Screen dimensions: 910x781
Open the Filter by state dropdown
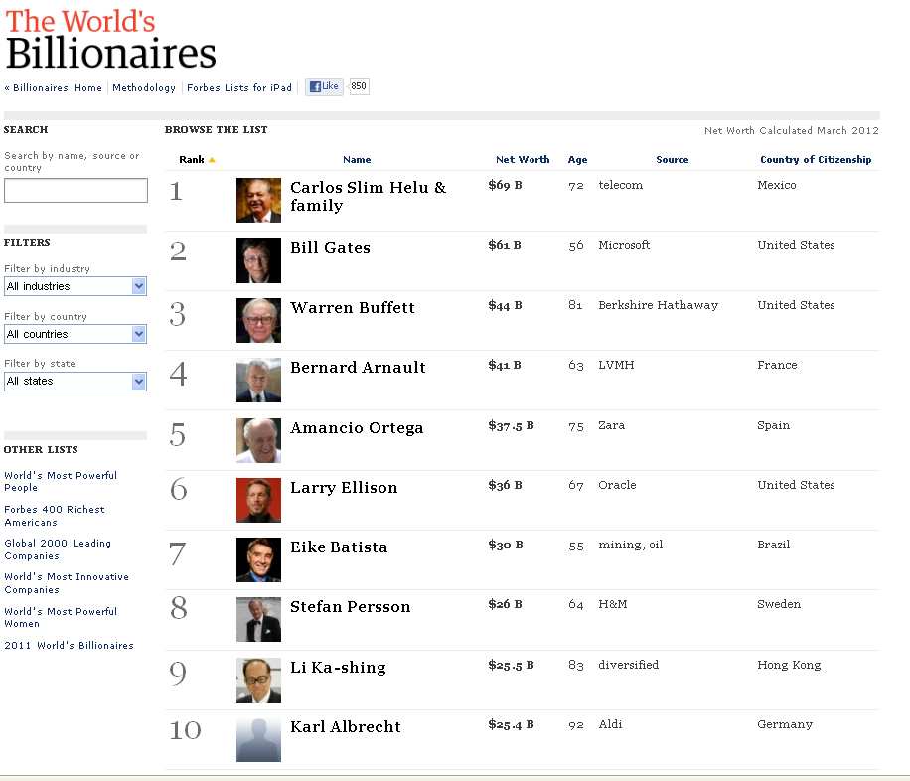click(x=76, y=382)
